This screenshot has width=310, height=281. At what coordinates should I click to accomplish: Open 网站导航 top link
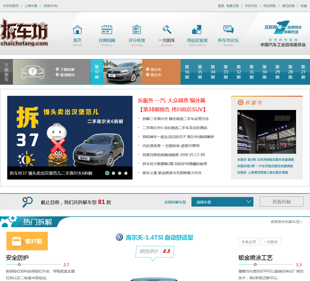pos(270,6)
